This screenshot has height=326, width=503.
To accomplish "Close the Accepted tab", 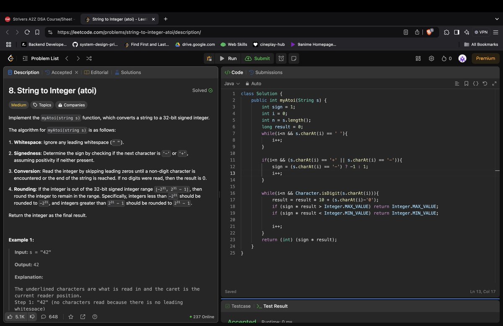I will point(76,72).
